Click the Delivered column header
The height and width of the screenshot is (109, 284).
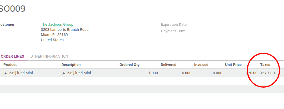(x=168, y=64)
